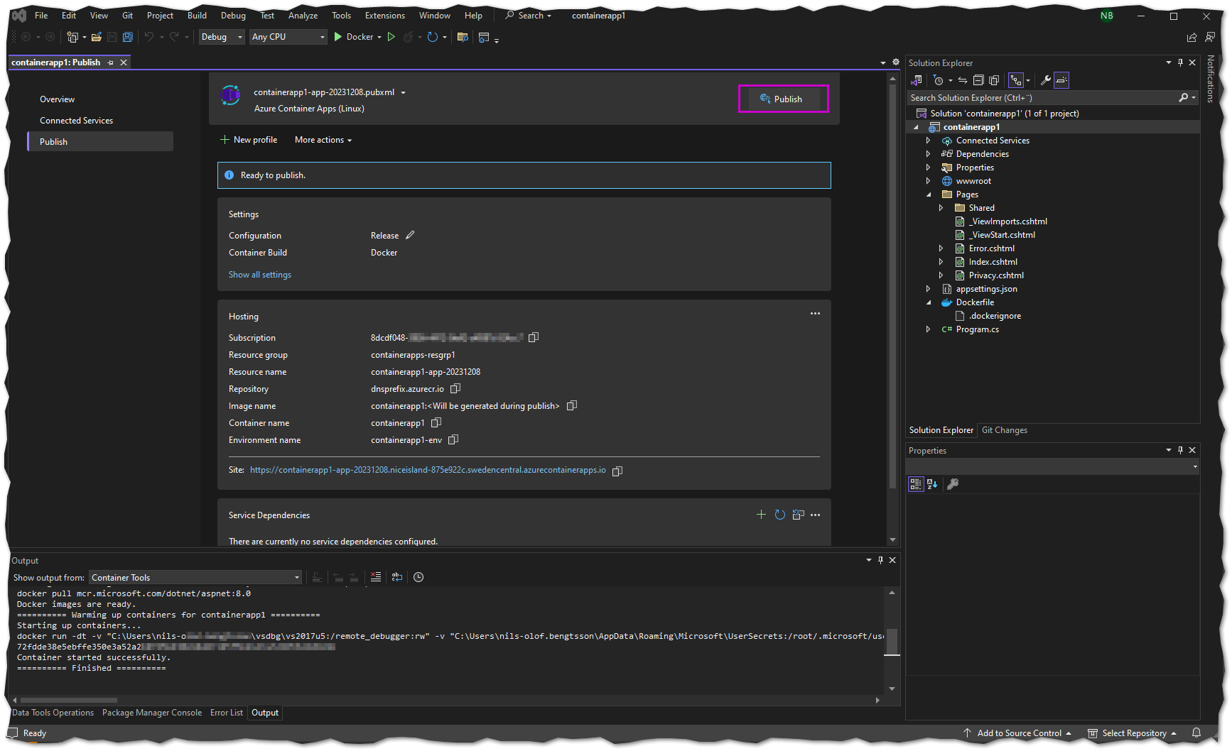1232x751 pixels.
Task: Toggle Preview Selected Items in Solution Explorer
Action: coord(1061,80)
